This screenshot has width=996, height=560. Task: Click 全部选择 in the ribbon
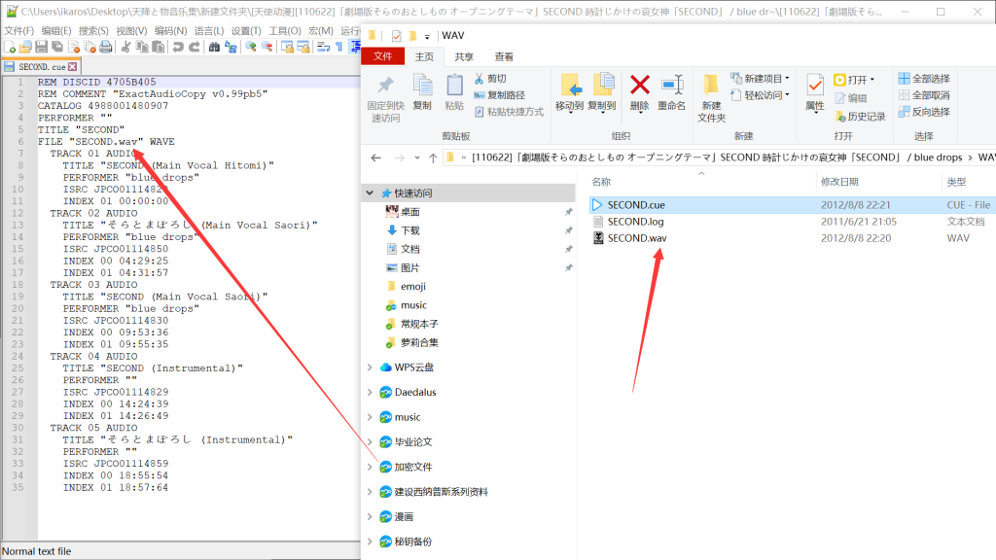(924, 79)
